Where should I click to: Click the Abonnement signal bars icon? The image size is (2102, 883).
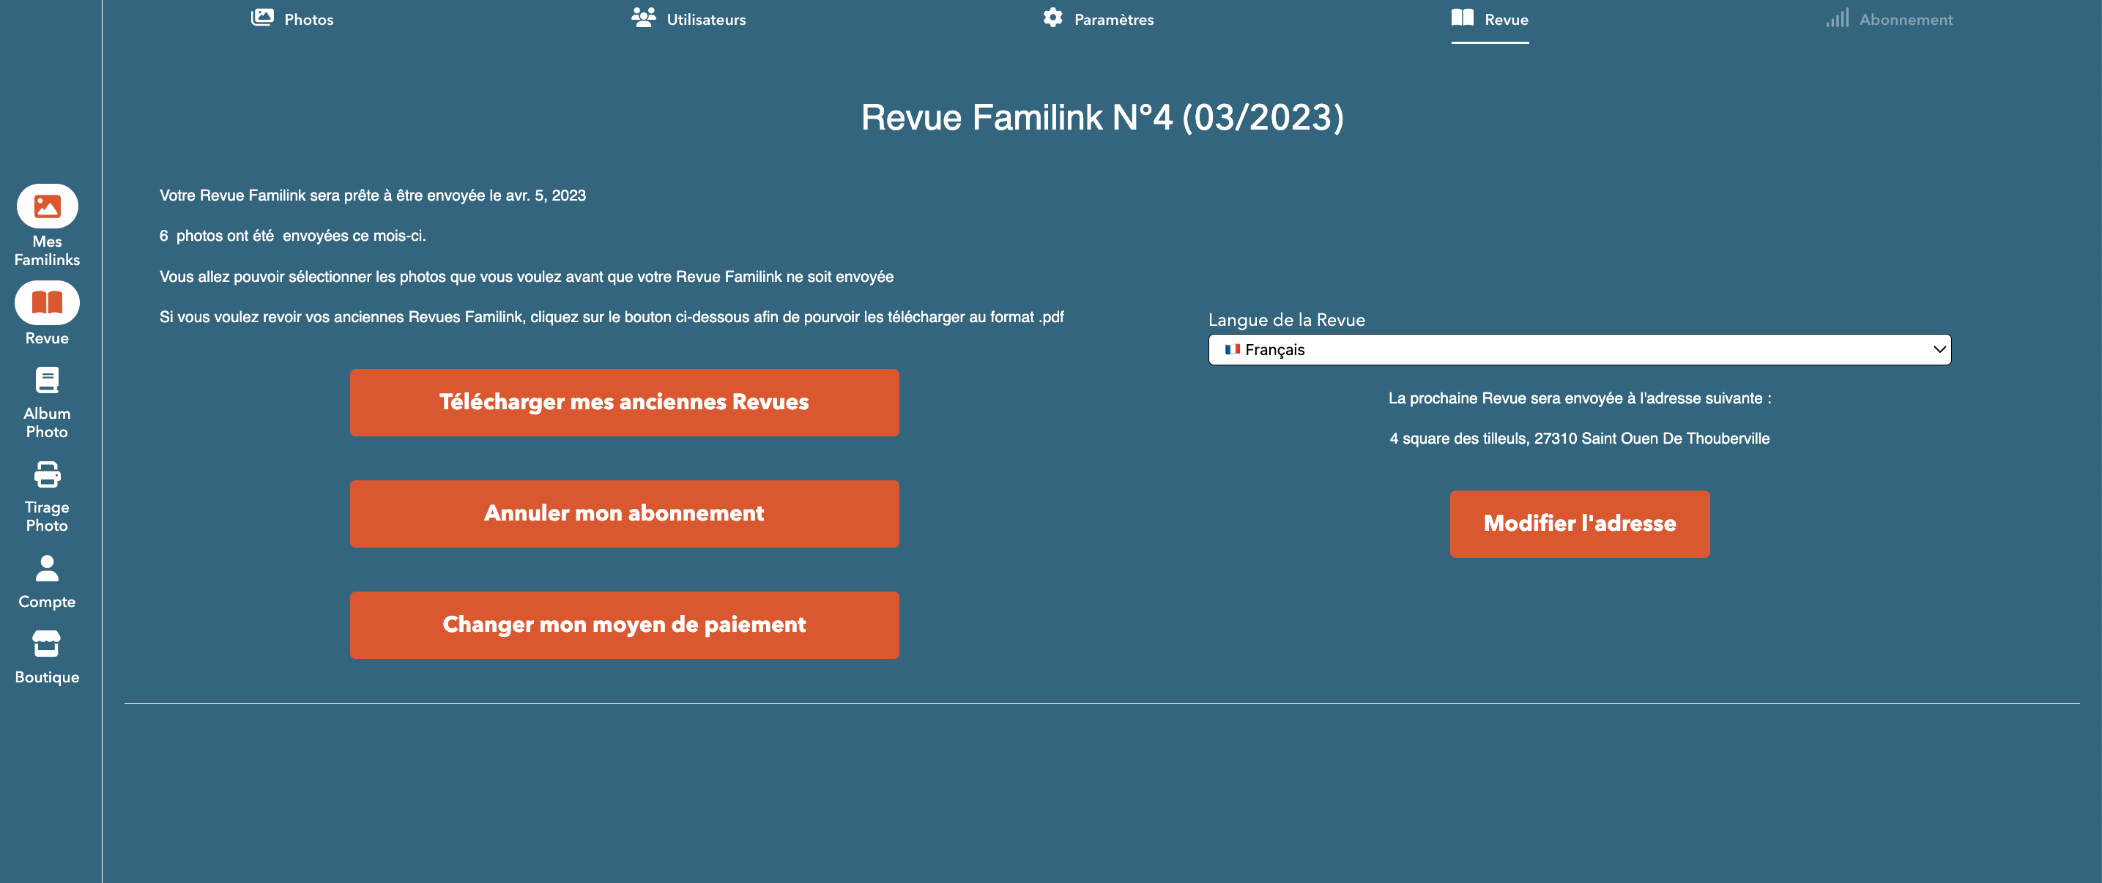point(1837,18)
